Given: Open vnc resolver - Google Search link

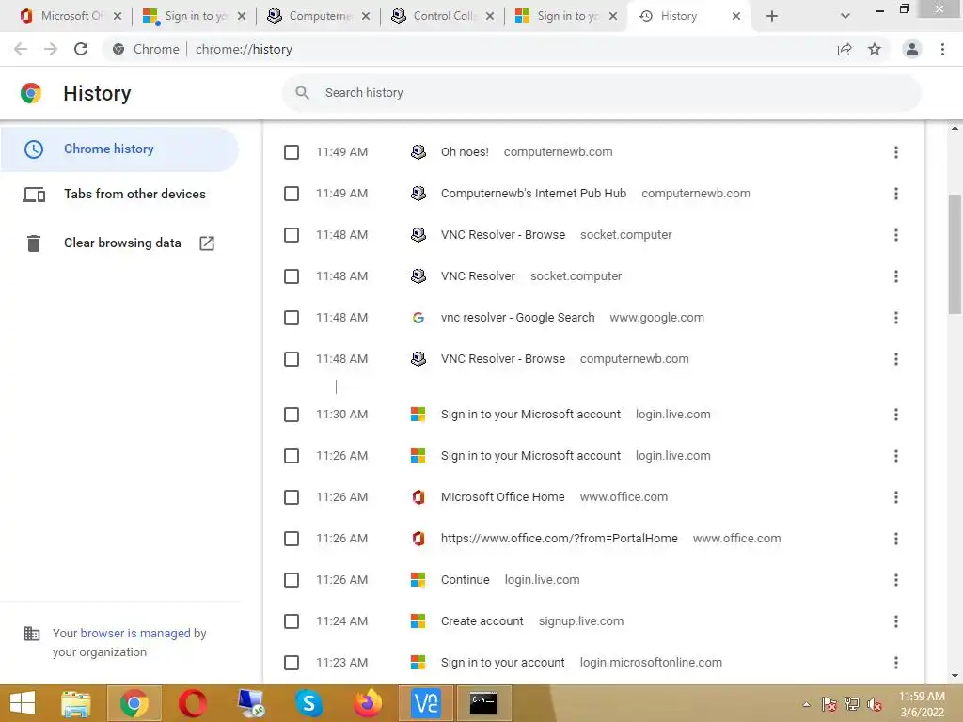Looking at the screenshot, I should [x=518, y=318].
